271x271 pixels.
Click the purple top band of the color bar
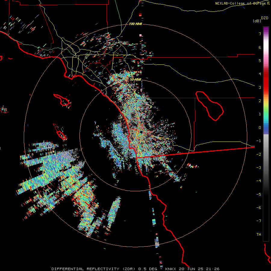coord(266,30)
